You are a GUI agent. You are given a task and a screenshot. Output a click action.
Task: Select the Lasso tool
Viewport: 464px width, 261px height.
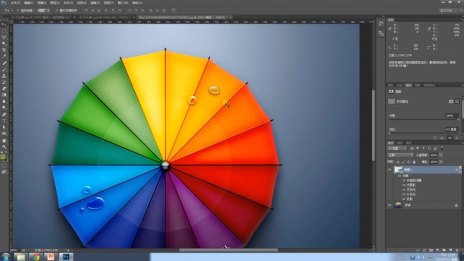click(4, 38)
